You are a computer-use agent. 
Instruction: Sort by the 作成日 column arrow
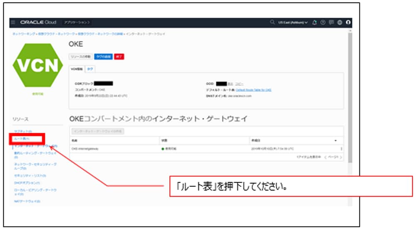point(335,140)
